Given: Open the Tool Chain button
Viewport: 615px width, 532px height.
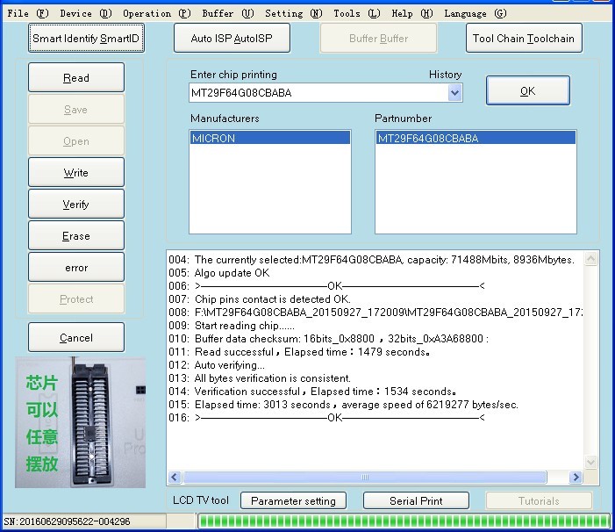Looking at the screenshot, I should pos(524,39).
